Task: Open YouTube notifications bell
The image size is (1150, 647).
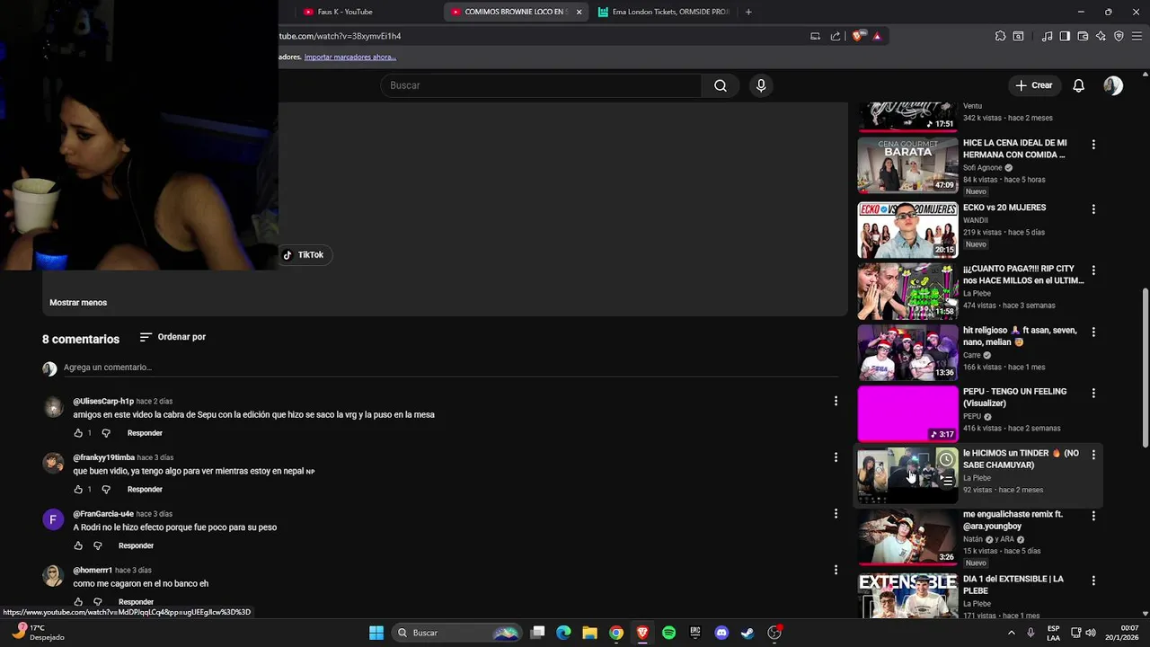Action: (1078, 85)
